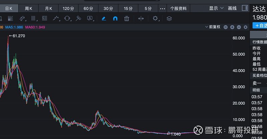The width and height of the screenshot is (267, 139).
Task: Open chart indicator gear settings
Action: click(245, 27)
